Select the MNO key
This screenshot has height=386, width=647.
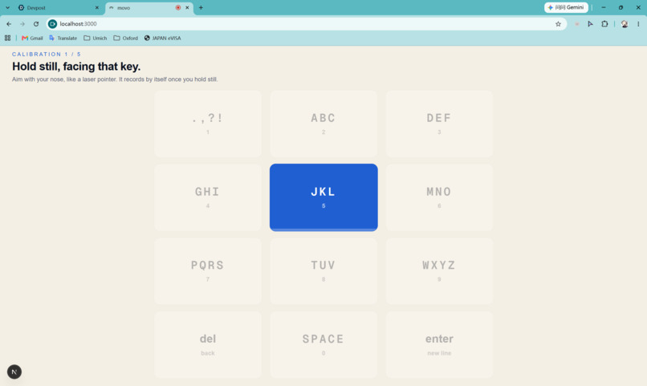439,197
